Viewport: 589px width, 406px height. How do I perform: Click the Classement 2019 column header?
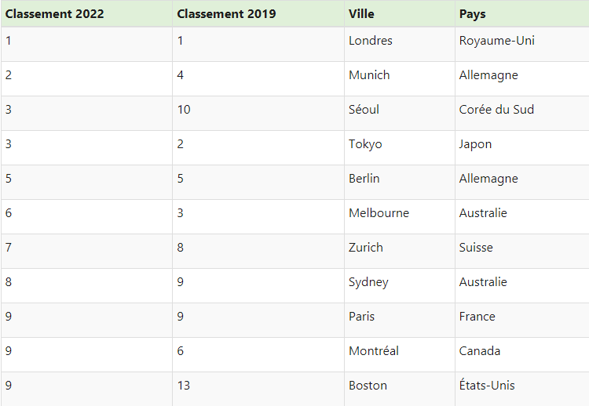coord(258,14)
